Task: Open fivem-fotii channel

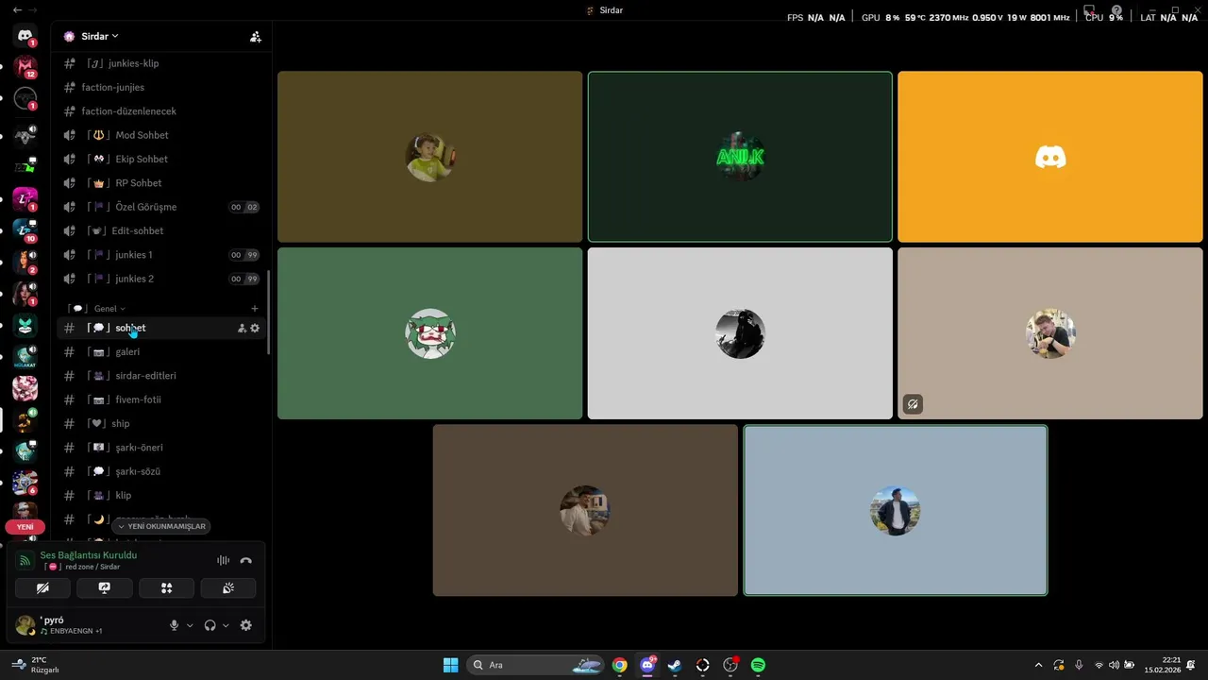Action: pyautogui.click(x=160, y=399)
